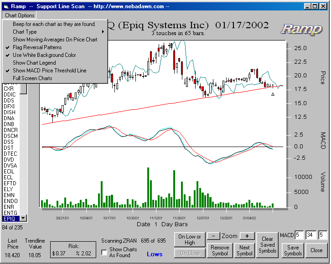Click Save Symbols button
The image size is (331, 264).
point(293,250)
